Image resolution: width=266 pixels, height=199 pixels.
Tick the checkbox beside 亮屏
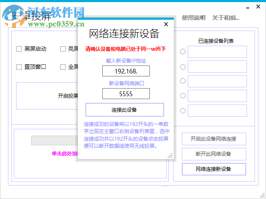pos(63,49)
